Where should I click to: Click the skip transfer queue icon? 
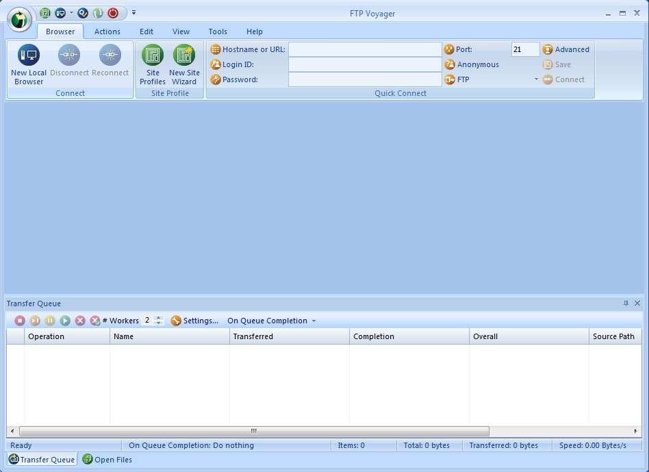pos(35,321)
